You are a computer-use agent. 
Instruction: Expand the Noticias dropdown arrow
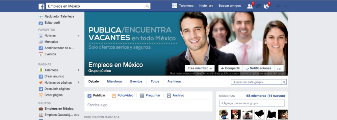[x=78, y=36]
